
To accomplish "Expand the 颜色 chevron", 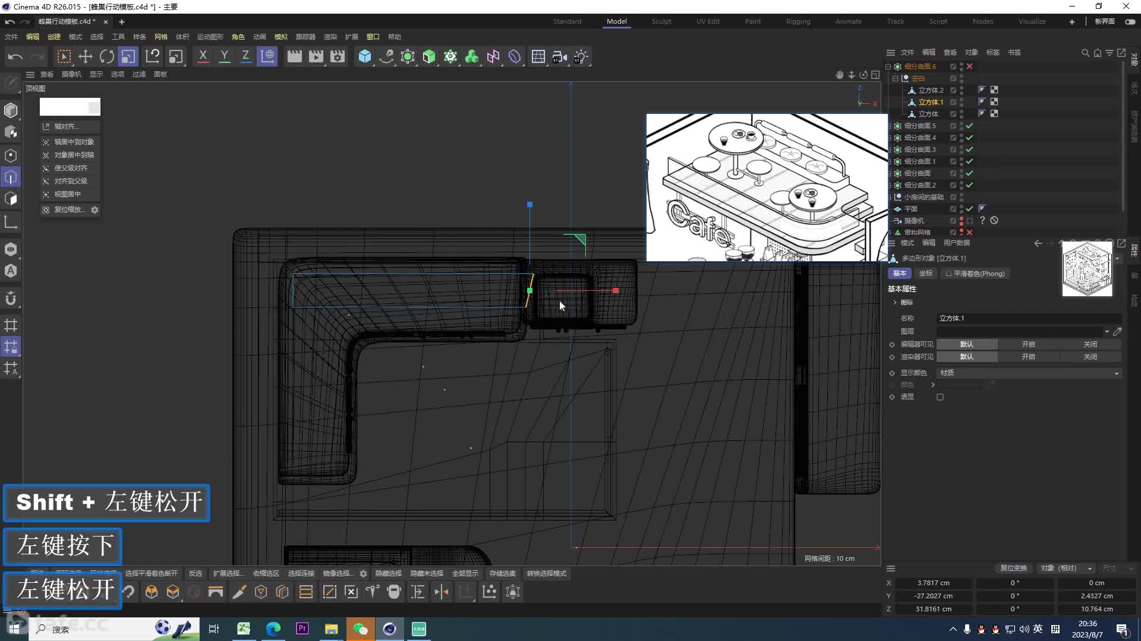I will coord(933,385).
